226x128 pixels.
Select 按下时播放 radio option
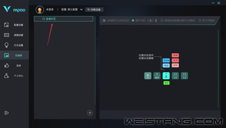(200, 21)
